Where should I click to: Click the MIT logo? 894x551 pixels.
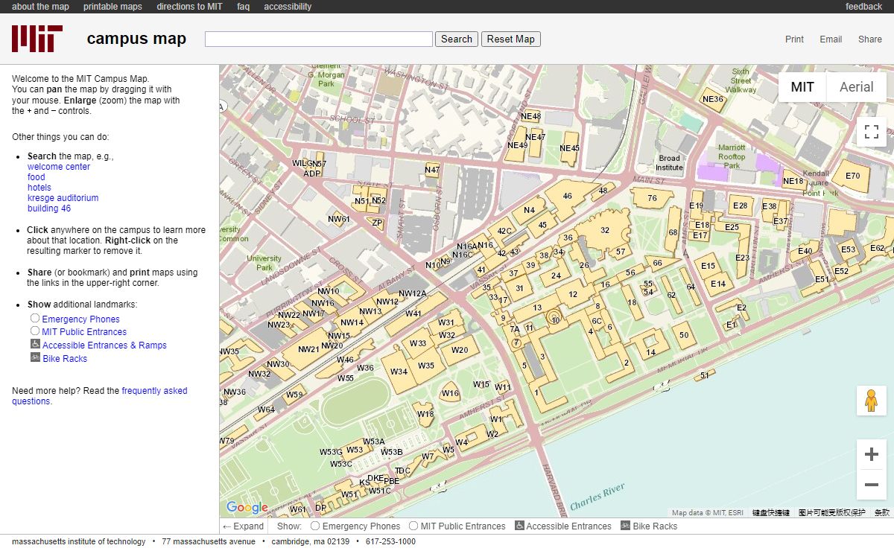(37, 38)
